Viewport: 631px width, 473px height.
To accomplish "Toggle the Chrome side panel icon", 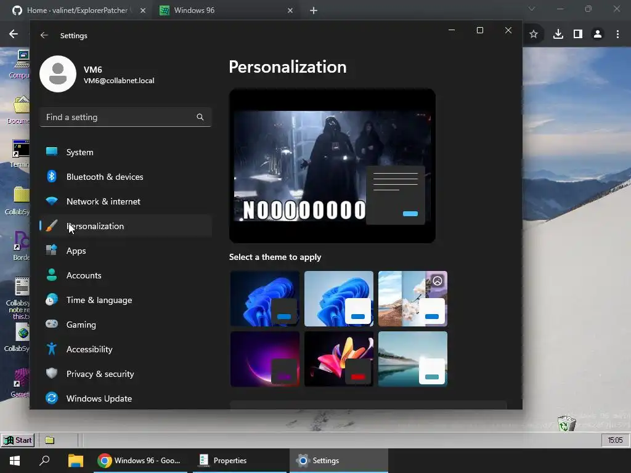I will 578,34.
